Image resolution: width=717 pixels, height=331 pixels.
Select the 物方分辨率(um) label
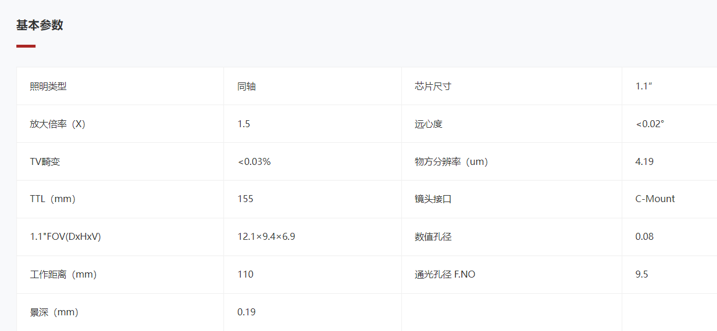(x=451, y=162)
